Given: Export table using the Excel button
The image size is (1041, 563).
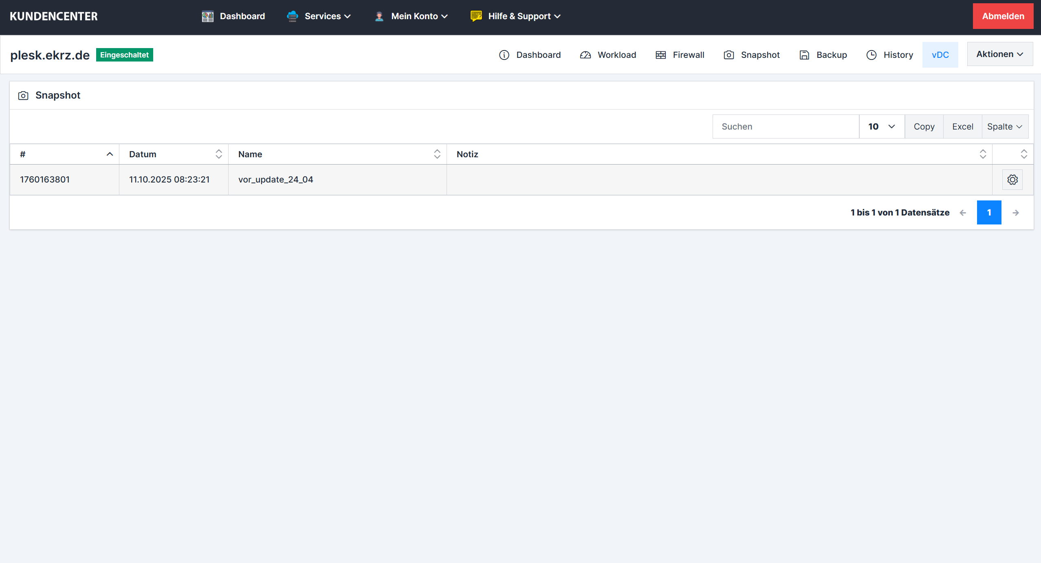Looking at the screenshot, I should (x=962, y=127).
